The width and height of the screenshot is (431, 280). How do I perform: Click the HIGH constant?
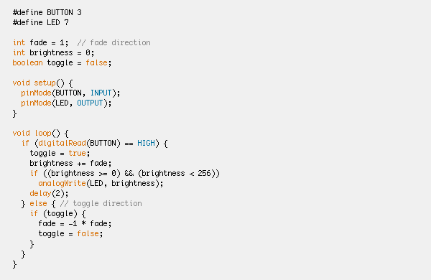(146, 143)
